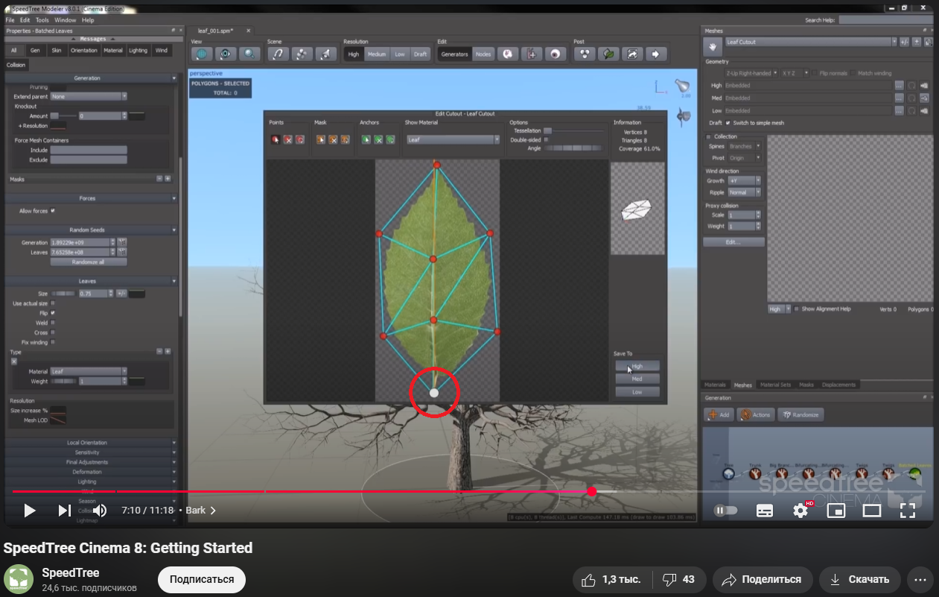The width and height of the screenshot is (939, 597).
Task: Select the Mask add tool icon
Action: pyautogui.click(x=321, y=139)
